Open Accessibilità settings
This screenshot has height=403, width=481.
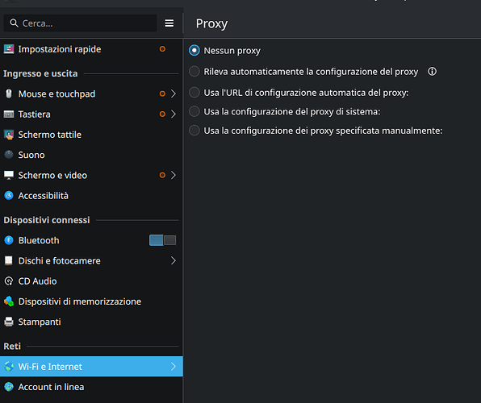pos(91,196)
